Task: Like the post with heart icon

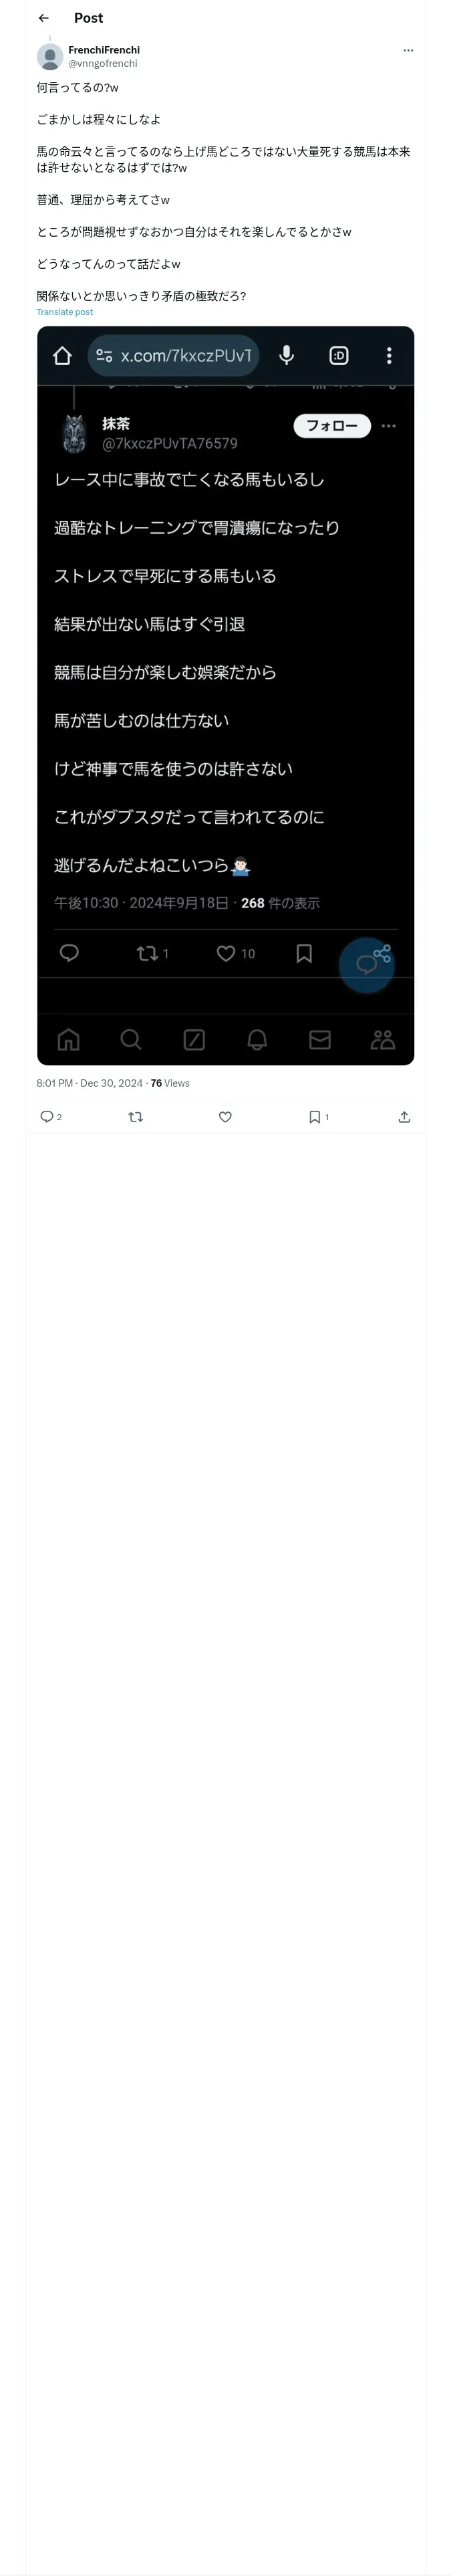Action: pos(225,1117)
